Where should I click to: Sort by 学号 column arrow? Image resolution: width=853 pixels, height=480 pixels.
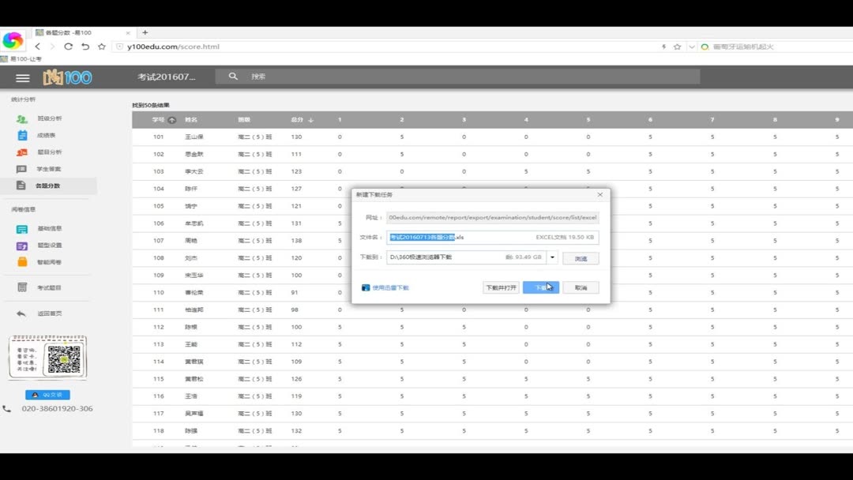(172, 120)
